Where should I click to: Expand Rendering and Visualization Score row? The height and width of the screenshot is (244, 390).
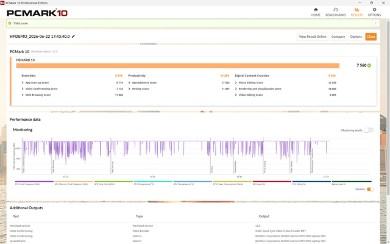click(236, 89)
